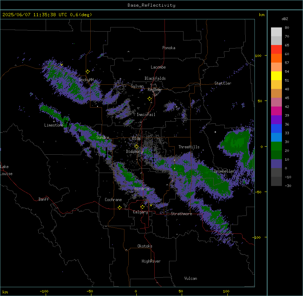303x296 pixels.
Task: Select the magenta 39-42 dBZ legend swatch
Action: point(276,111)
